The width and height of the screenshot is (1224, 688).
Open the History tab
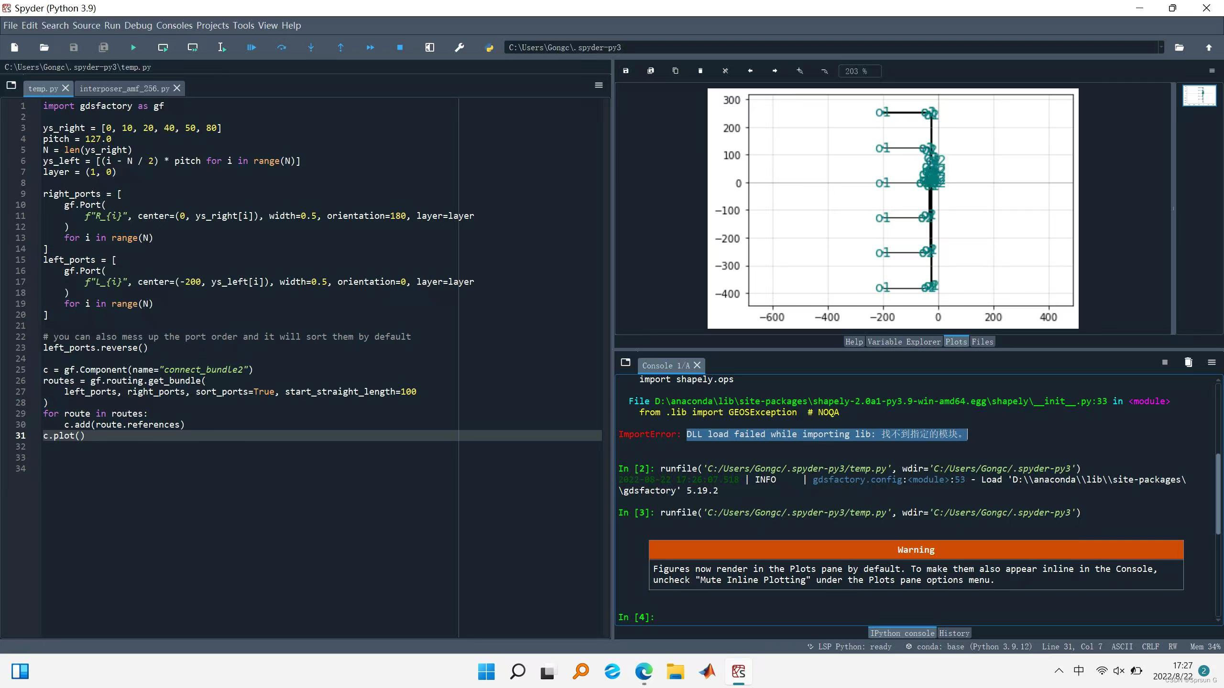tap(954, 633)
